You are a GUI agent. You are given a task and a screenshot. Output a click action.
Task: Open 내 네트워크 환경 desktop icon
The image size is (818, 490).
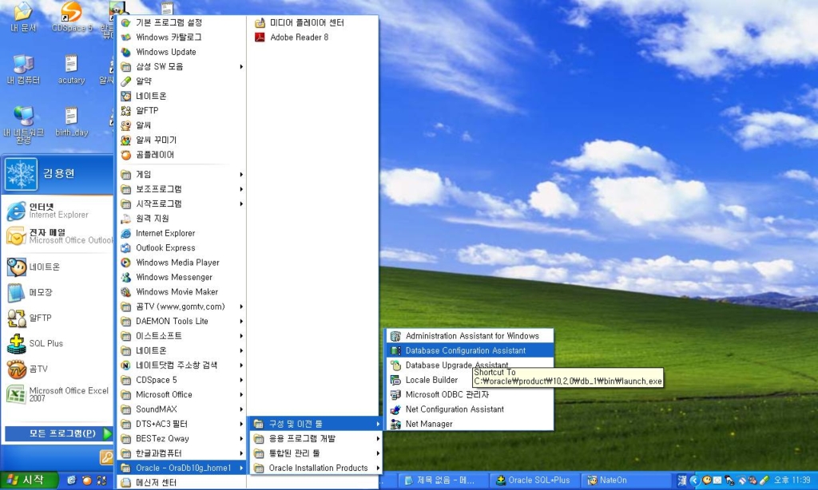23,124
